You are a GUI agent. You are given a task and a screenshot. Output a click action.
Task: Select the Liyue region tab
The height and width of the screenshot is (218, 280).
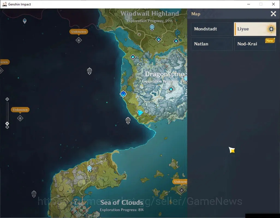click(255, 29)
